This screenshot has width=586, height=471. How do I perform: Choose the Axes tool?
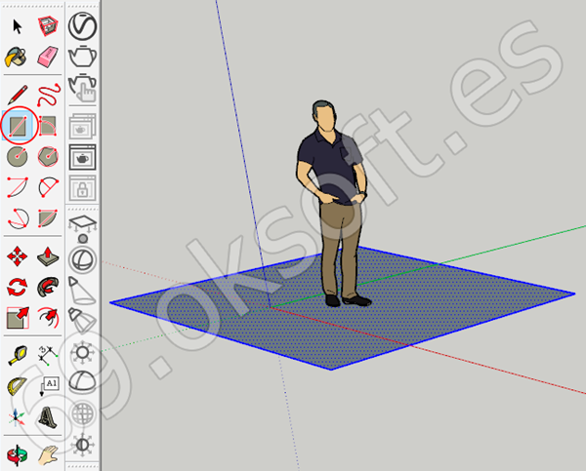[17, 417]
